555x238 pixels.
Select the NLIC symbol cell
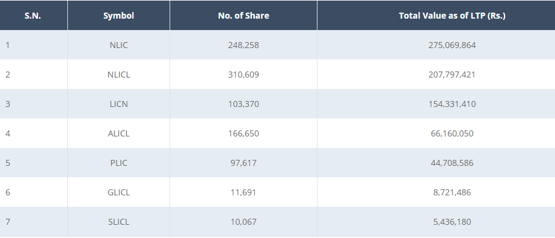[x=118, y=45]
